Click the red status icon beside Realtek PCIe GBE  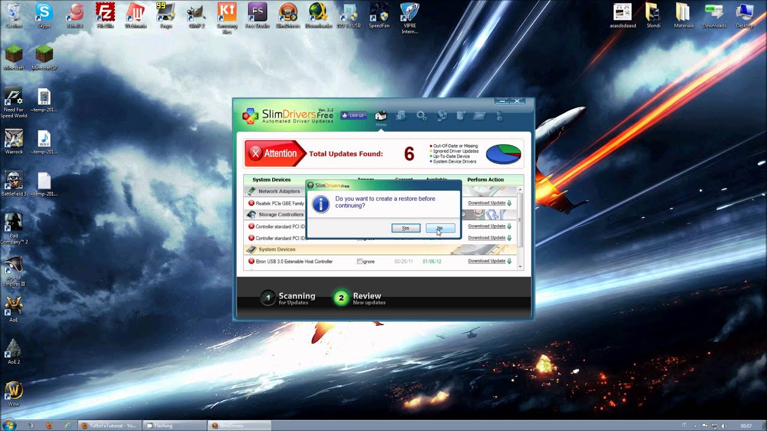point(251,203)
